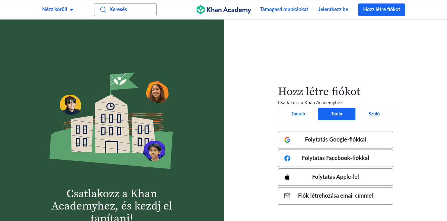
Task: Click the woman portrait on orange shape
Action: pyautogui.click(x=157, y=92)
